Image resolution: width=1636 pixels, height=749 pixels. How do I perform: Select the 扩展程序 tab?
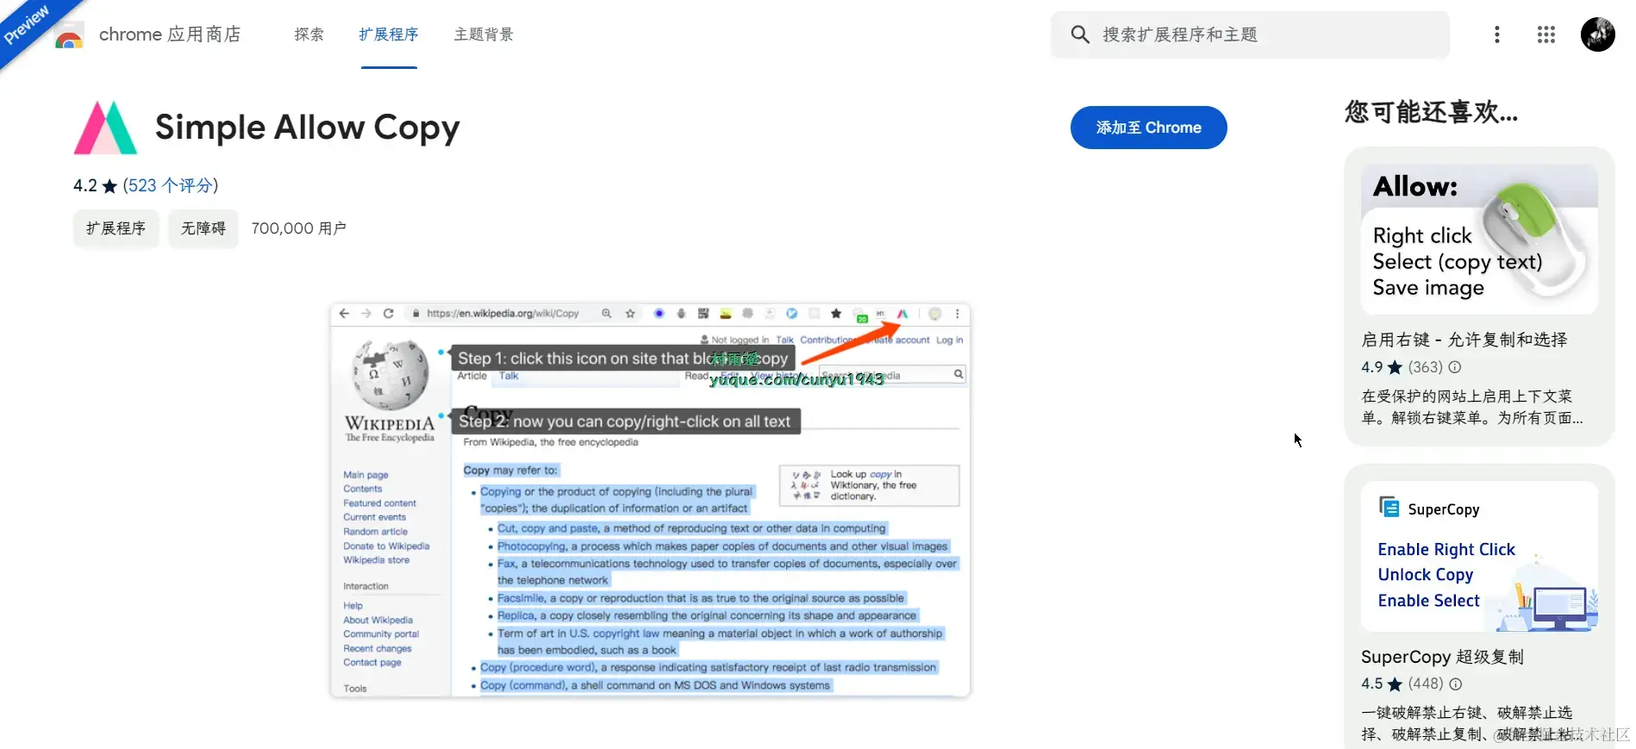(x=389, y=34)
